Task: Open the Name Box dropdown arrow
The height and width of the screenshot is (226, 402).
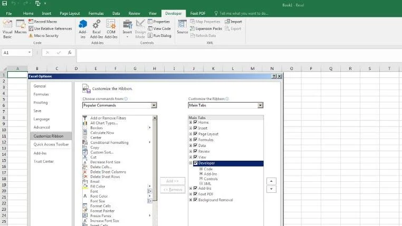Action: coord(30,53)
